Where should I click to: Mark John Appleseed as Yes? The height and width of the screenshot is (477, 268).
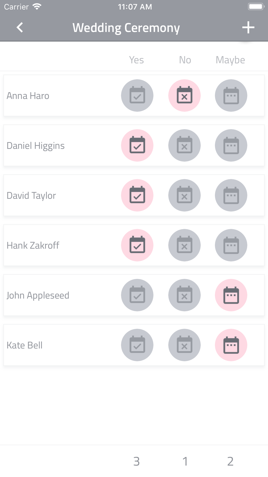coord(137,295)
